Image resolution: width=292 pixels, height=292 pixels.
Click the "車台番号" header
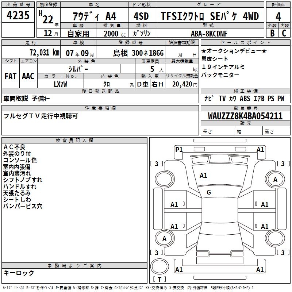pyautogui.click(x=245, y=108)
